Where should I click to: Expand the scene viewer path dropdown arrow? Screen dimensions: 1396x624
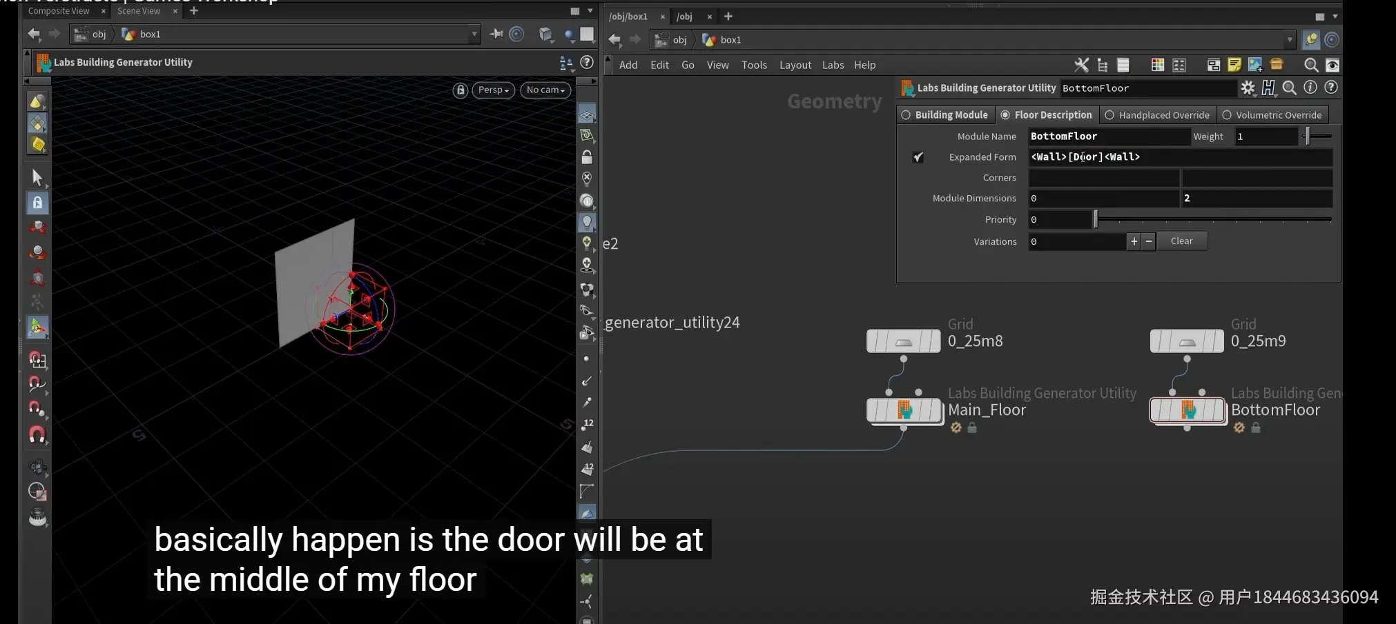pyautogui.click(x=474, y=34)
